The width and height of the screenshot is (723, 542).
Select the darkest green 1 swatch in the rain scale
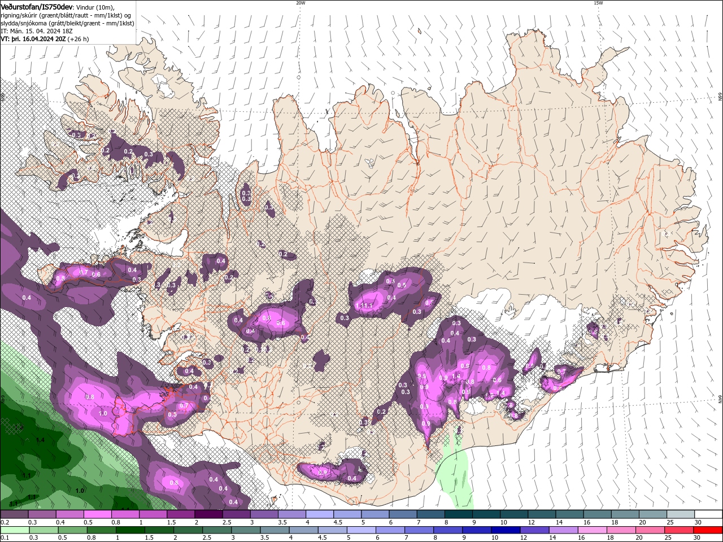pyautogui.click(x=130, y=530)
